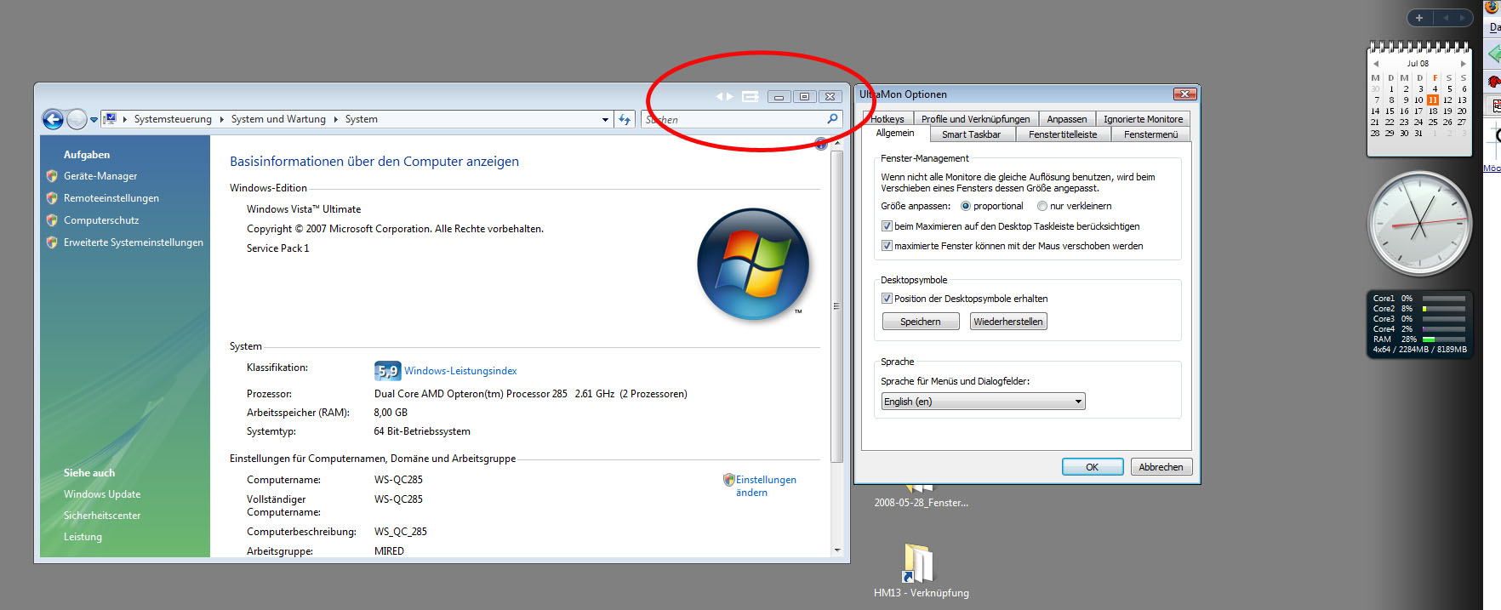Open the language dropdown showing English (en)
The image size is (1501, 610).
coord(983,402)
